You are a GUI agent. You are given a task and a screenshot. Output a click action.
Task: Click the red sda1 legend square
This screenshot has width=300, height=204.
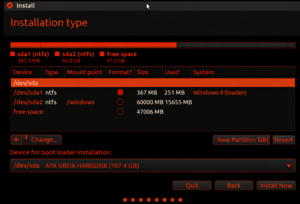(13, 54)
